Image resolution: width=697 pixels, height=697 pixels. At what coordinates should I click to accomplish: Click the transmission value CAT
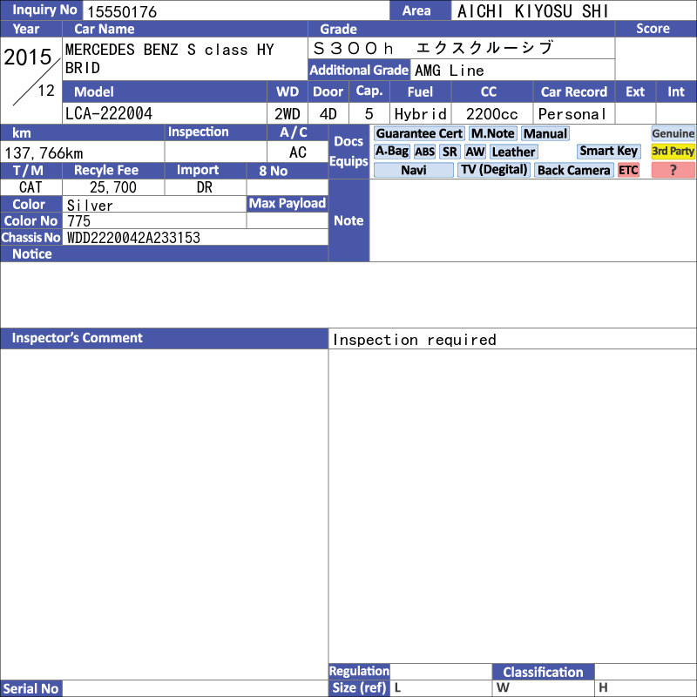30,187
